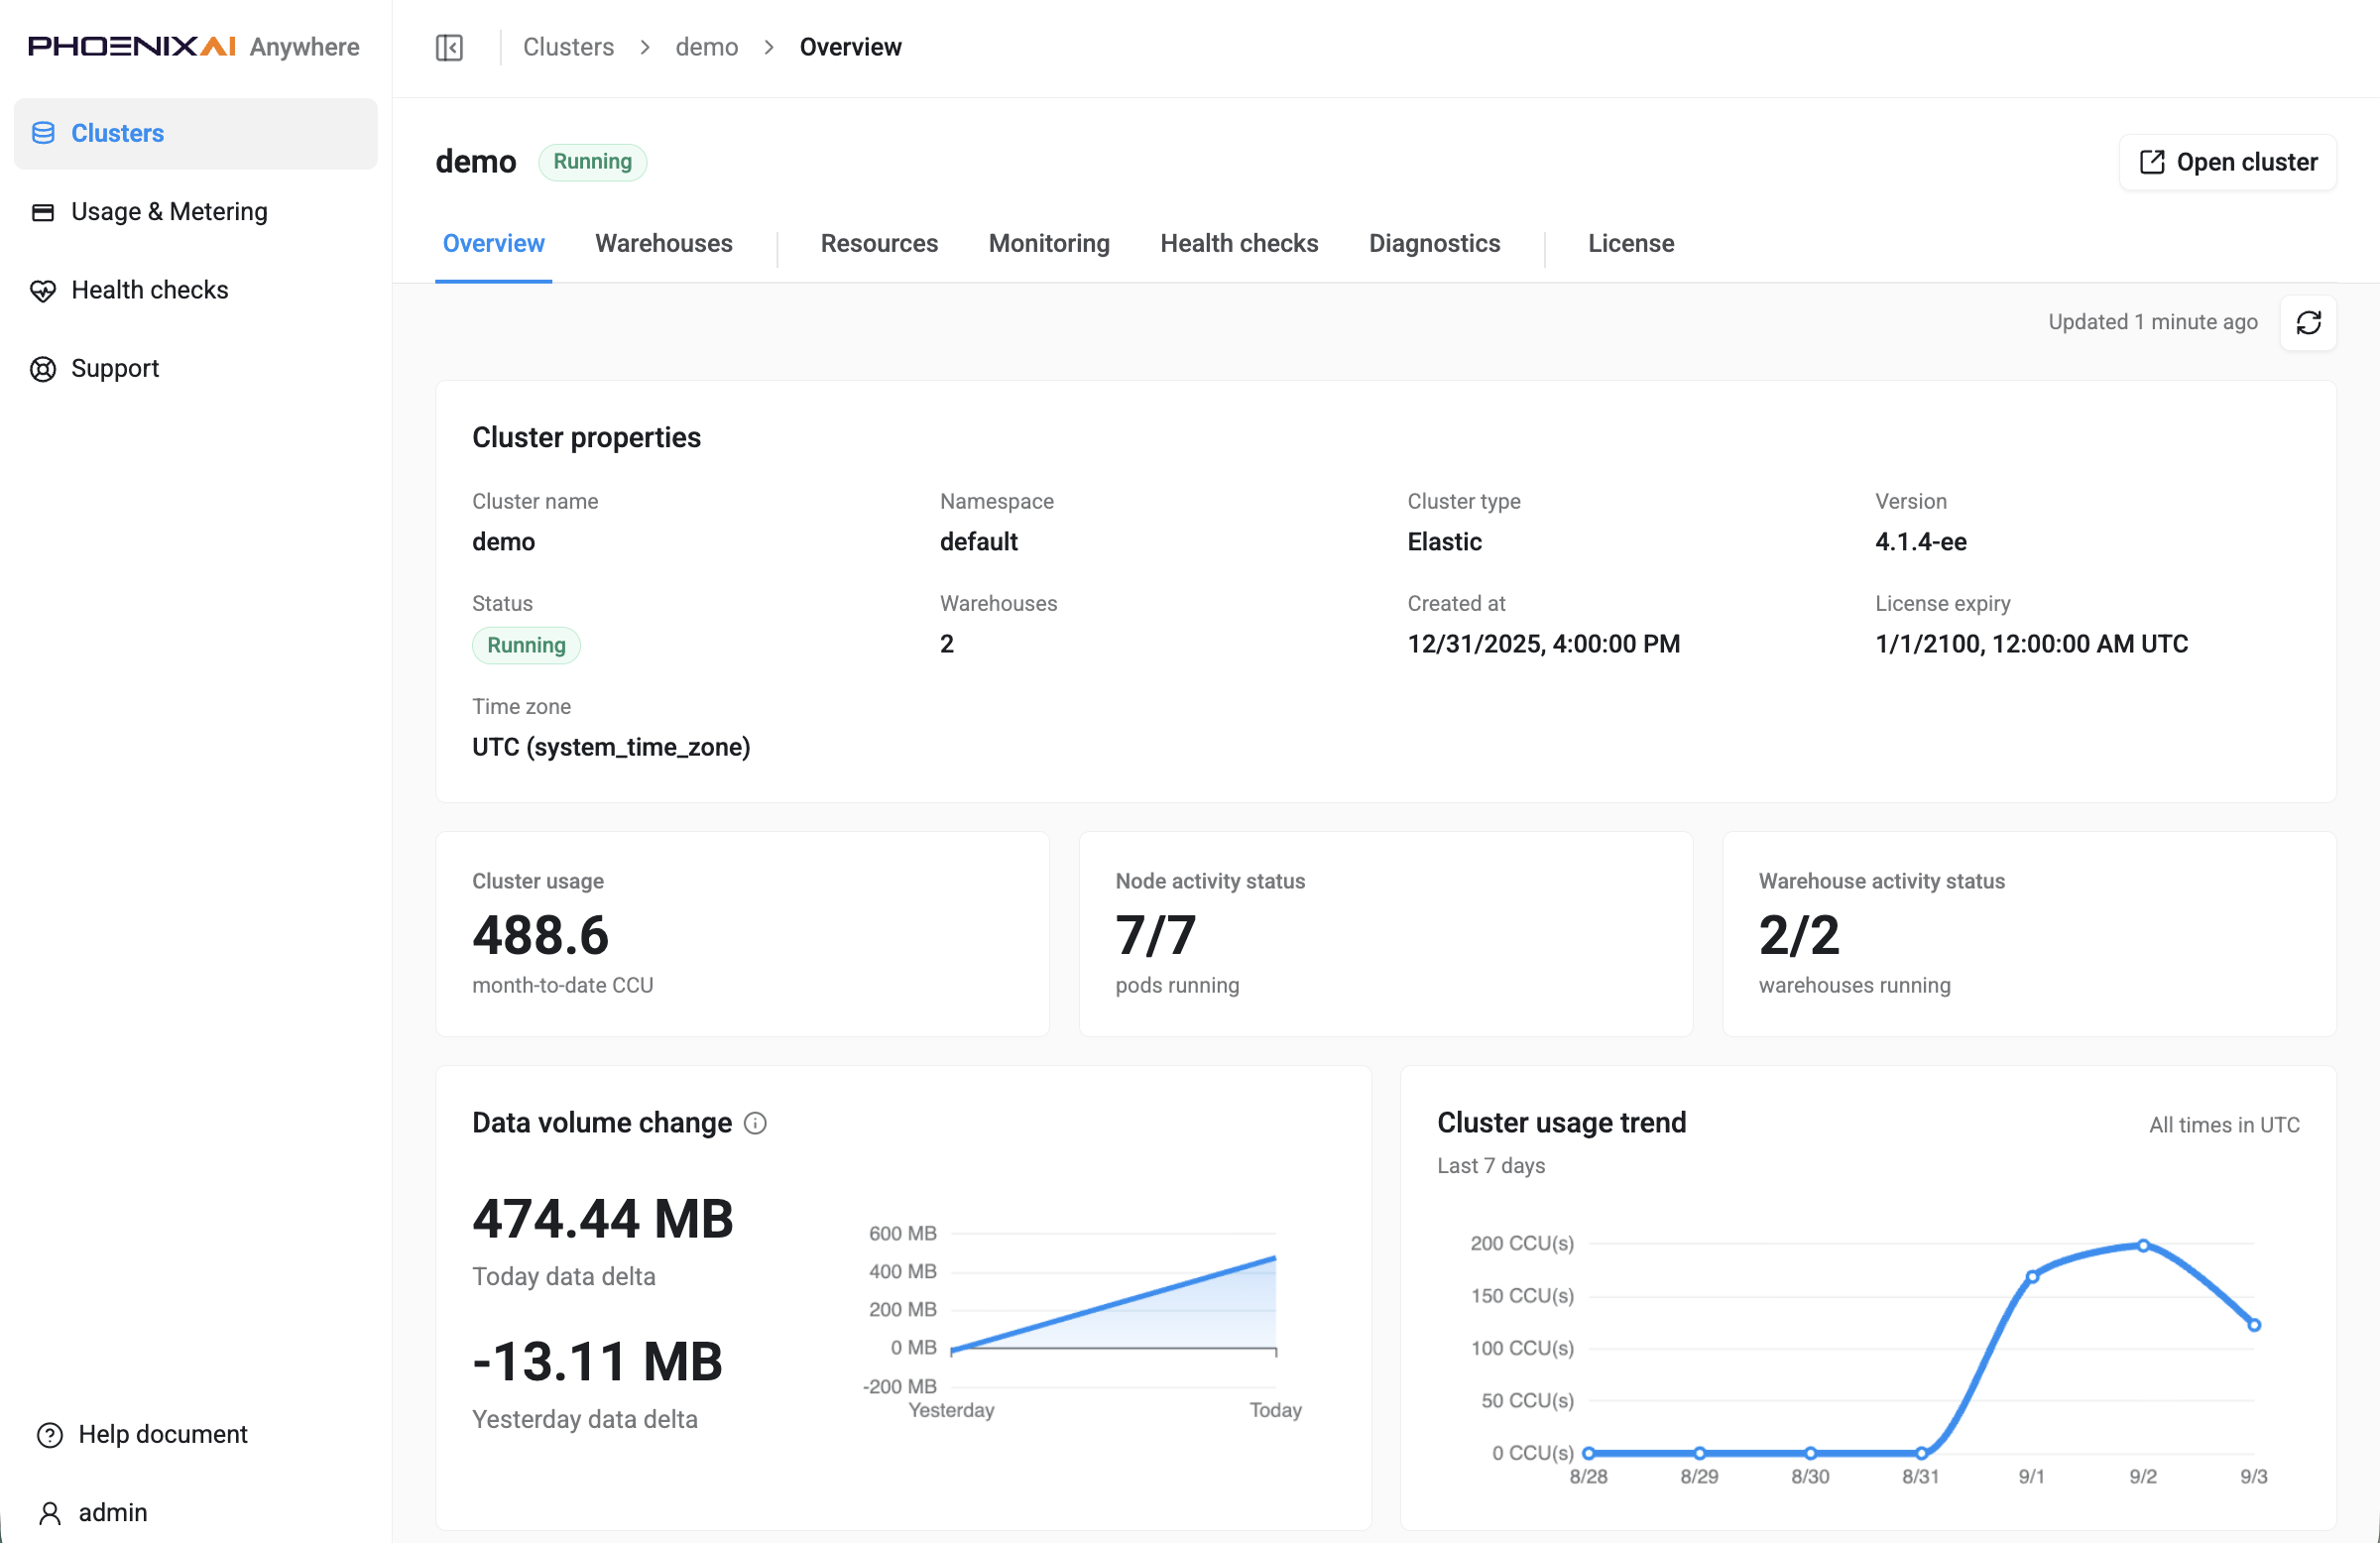Click the 9/3 data point on usage trend
2380x1543 pixels.
pyautogui.click(x=2254, y=1325)
